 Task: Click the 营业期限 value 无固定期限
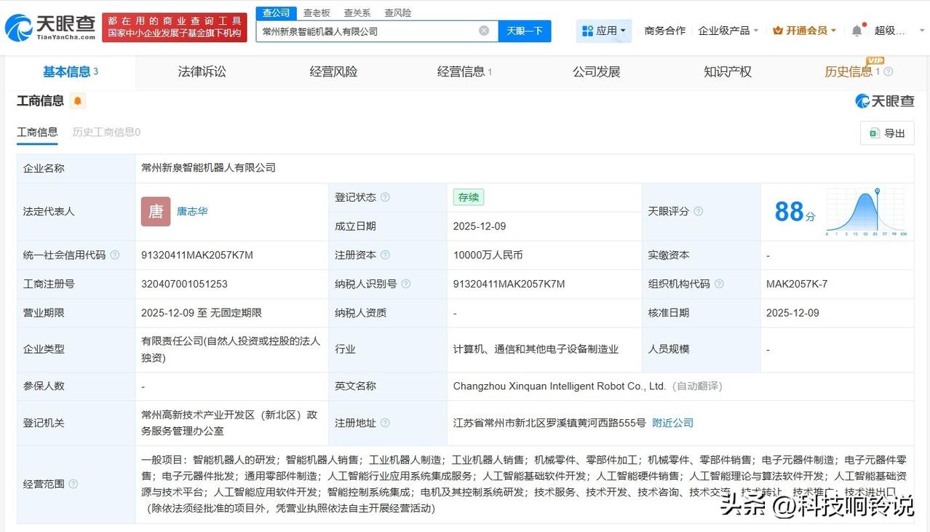pyautogui.click(x=237, y=313)
